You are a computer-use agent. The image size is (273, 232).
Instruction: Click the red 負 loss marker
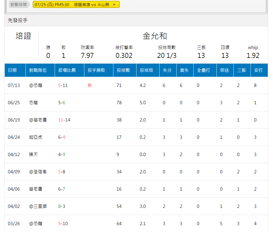tap(90, 85)
